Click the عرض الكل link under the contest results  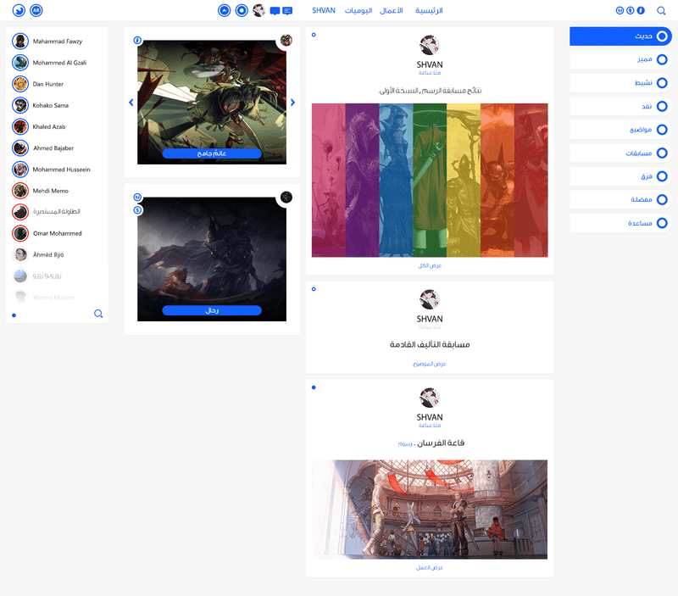pos(430,265)
